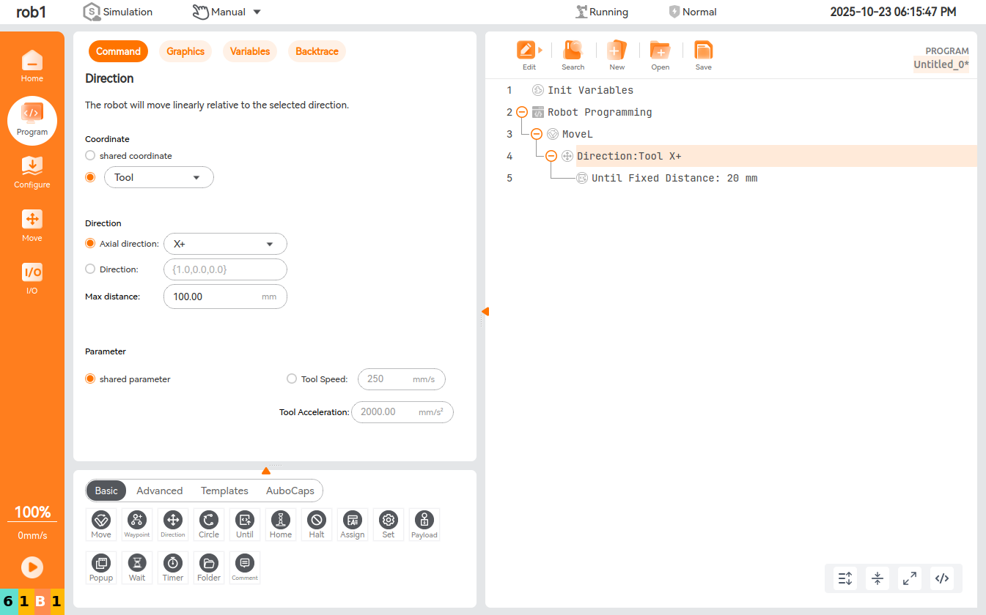
Task: Collapse the MoveL tree node
Action: click(x=537, y=134)
